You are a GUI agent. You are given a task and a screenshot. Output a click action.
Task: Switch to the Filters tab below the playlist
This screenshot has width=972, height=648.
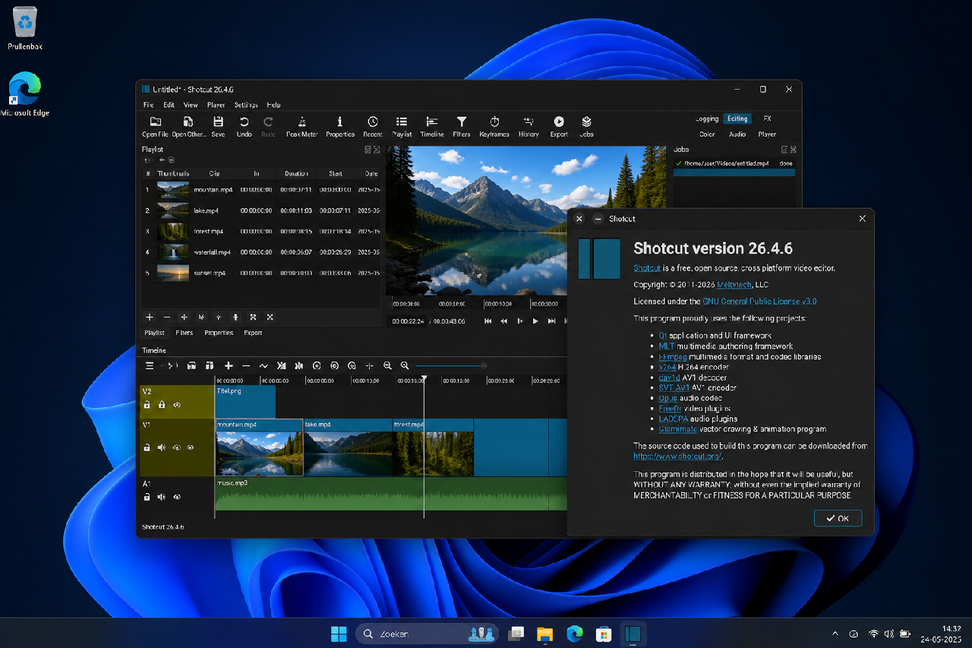[185, 333]
